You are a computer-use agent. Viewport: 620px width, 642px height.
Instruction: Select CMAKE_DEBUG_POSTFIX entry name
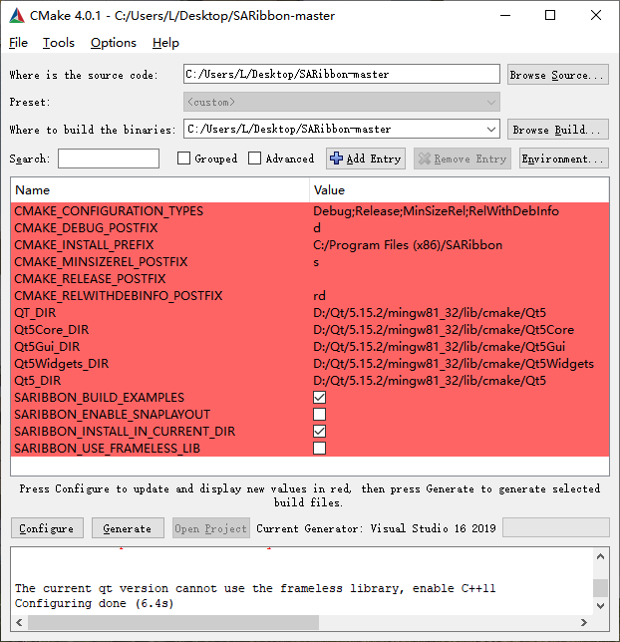click(x=86, y=227)
